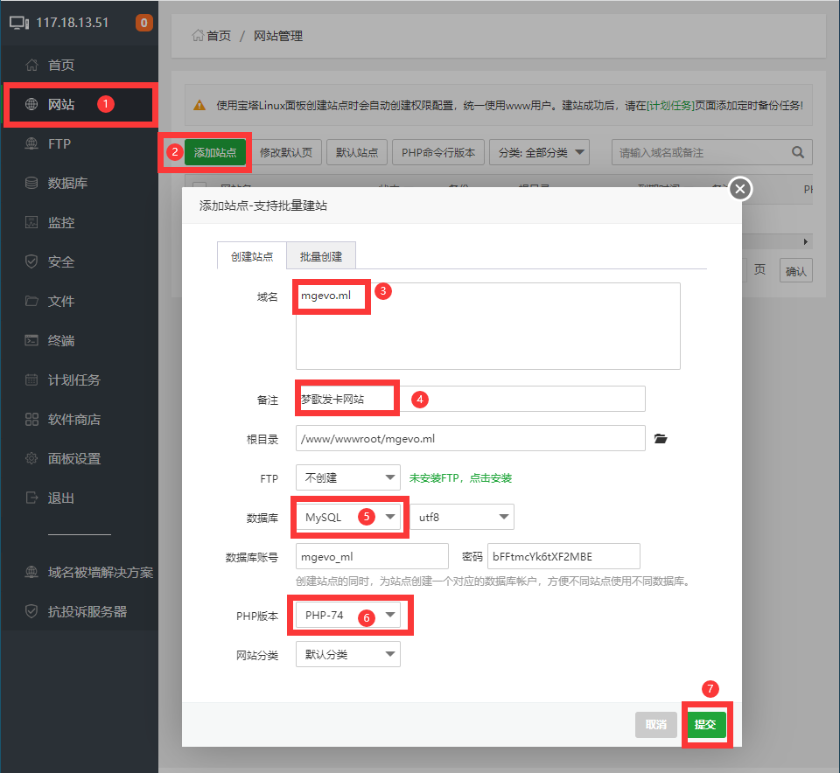This screenshot has height=773, width=840.
Task: Click the database 密码 input field
Action: pyautogui.click(x=563, y=556)
